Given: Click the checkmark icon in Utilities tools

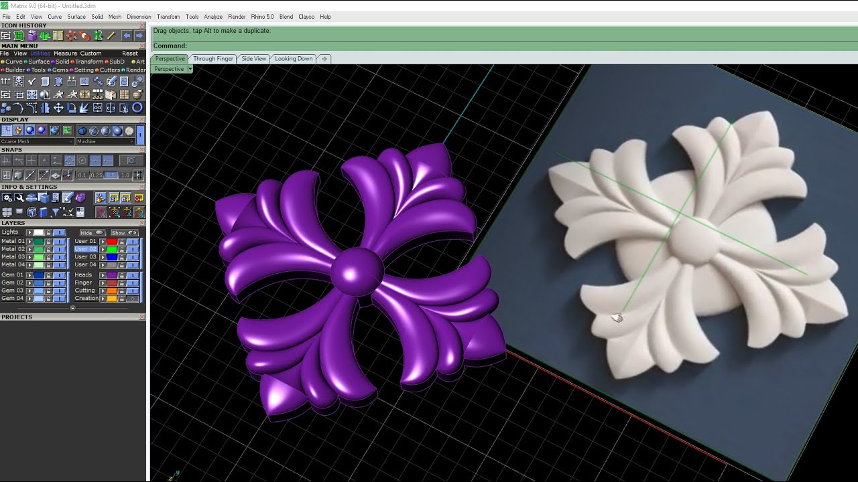Looking at the screenshot, I should click(32, 81).
